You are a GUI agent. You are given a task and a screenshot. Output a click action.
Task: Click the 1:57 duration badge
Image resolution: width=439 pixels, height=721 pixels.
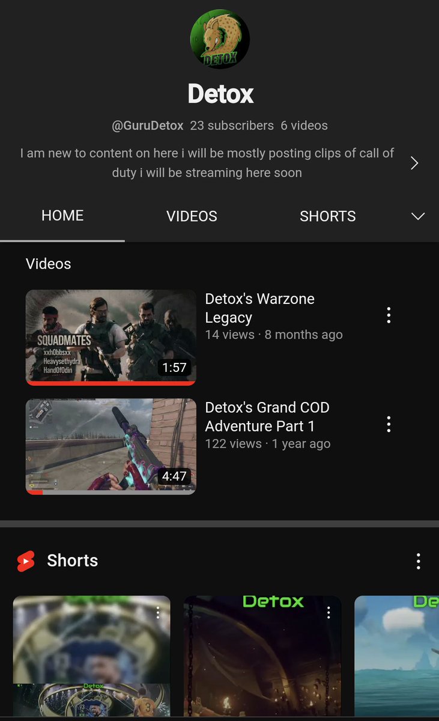click(x=175, y=367)
